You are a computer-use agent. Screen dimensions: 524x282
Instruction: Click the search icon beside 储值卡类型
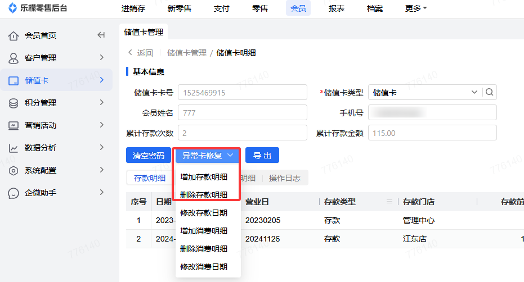[489, 93]
